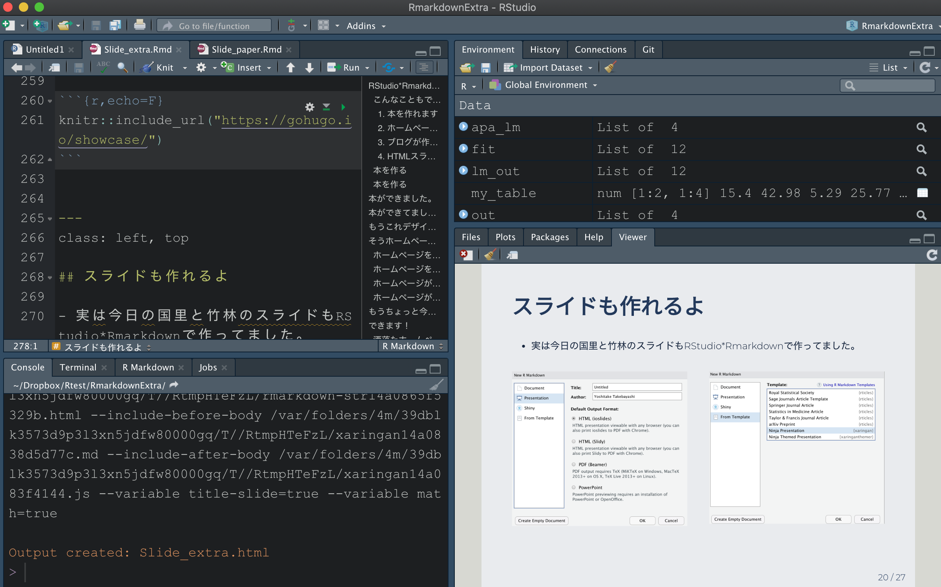Image resolution: width=941 pixels, height=587 pixels.
Task: Inspect lm_out with its magnifier icon
Action: pos(921,171)
